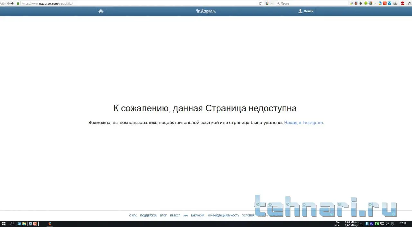This screenshot has height=227, width=412.
Task: Open footer link УСЛОВИЯ
Action: click(x=248, y=215)
